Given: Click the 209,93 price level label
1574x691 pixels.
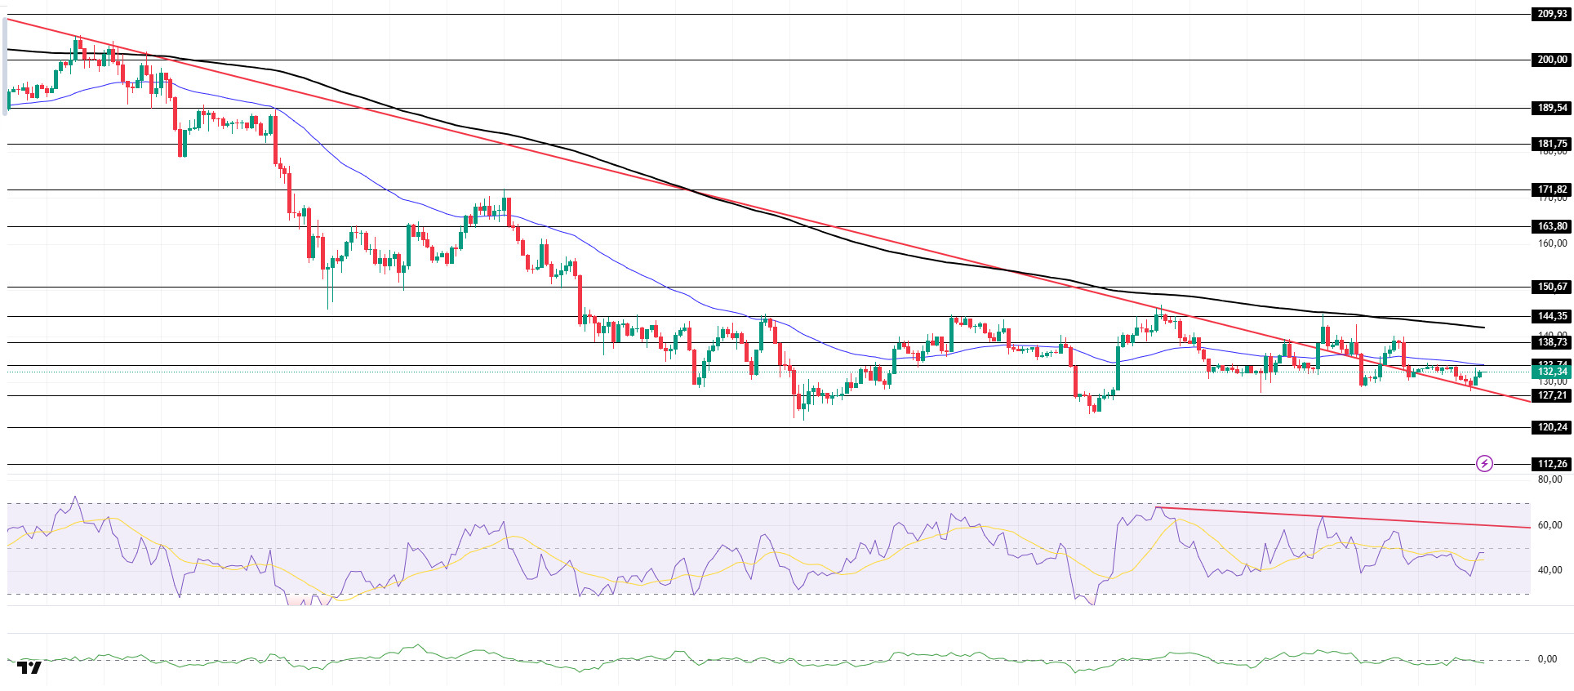Looking at the screenshot, I should pyautogui.click(x=1551, y=14).
